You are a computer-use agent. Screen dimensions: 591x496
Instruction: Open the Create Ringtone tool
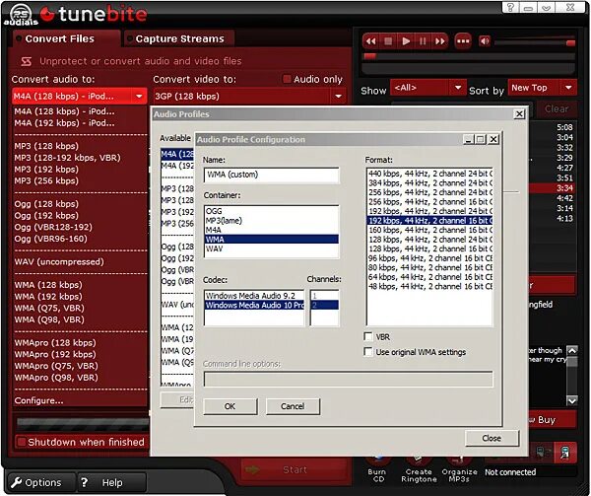pos(419,470)
